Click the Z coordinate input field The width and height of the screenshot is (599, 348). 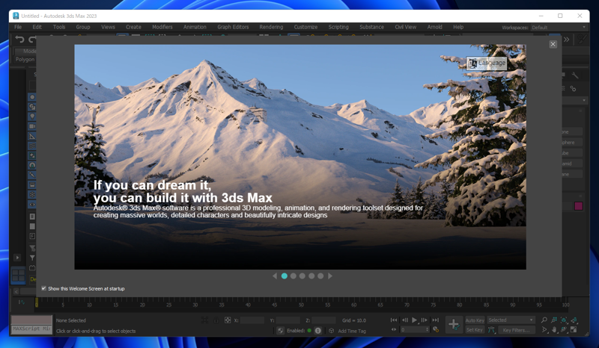pyautogui.click(x=323, y=320)
